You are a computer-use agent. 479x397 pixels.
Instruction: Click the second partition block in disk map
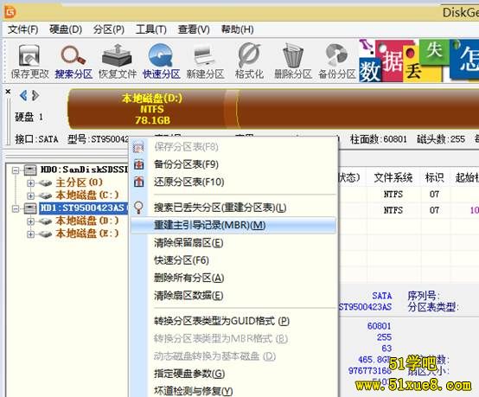pyautogui.click(x=358, y=109)
